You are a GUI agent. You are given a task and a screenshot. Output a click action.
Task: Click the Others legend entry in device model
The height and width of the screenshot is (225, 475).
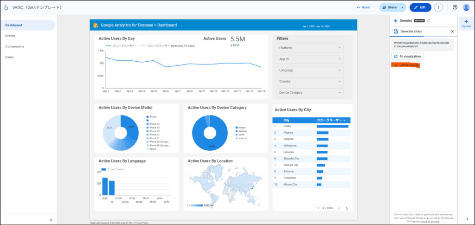[152, 149]
